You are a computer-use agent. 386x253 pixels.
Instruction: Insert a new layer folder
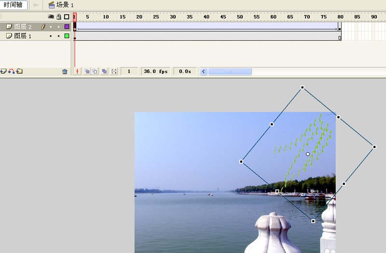tap(19, 71)
